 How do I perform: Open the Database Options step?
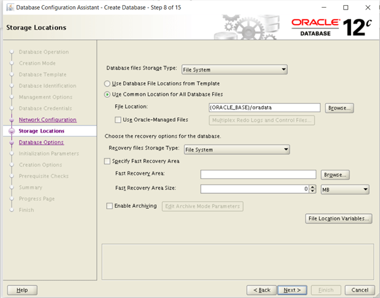[41, 142]
